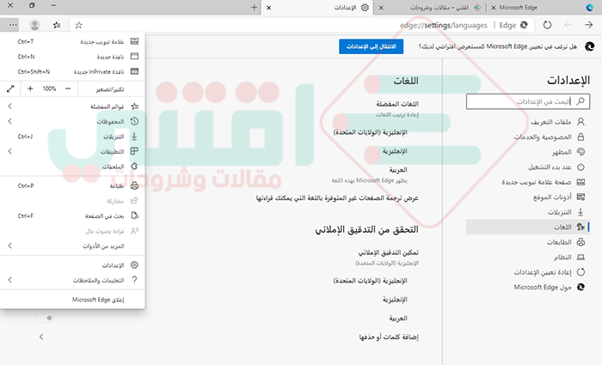Click the profile avatar icon
602x365 pixels.
tap(34, 25)
